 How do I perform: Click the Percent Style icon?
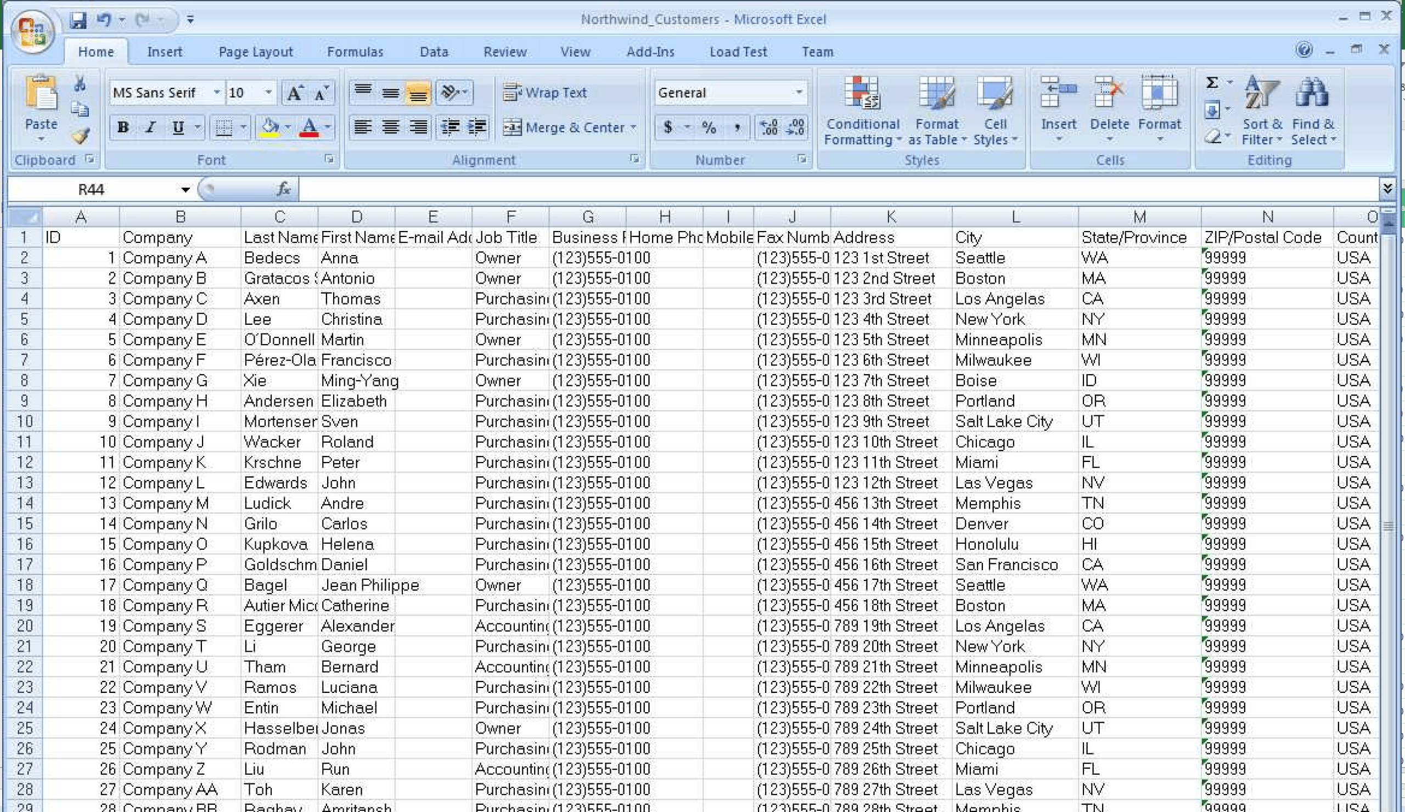[709, 128]
